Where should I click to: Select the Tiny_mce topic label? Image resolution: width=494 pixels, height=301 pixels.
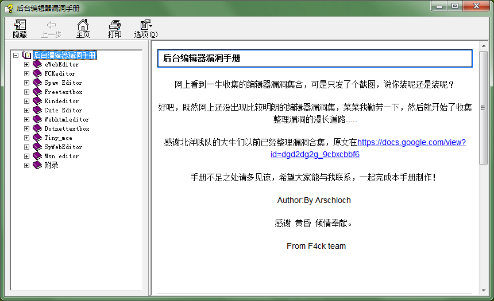pyautogui.click(x=58, y=138)
